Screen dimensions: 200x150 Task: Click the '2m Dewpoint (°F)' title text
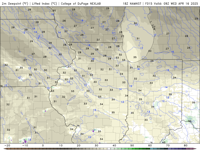point(15,3)
